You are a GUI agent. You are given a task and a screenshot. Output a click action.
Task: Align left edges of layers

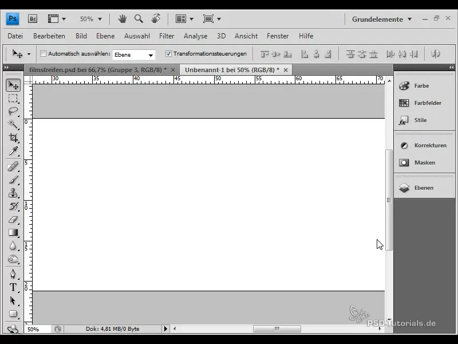pyautogui.click(x=305, y=54)
